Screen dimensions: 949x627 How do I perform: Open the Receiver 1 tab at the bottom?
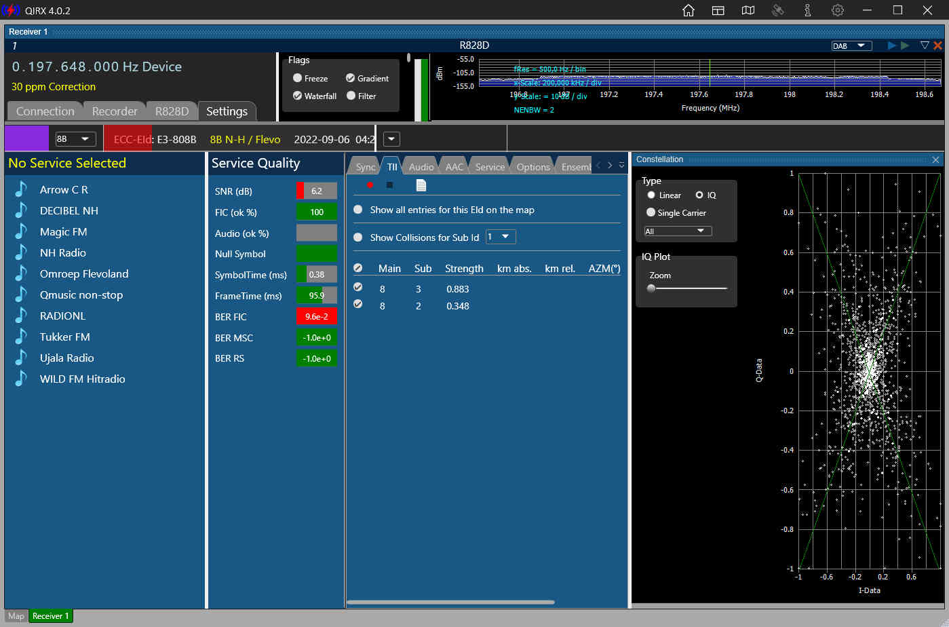point(51,616)
